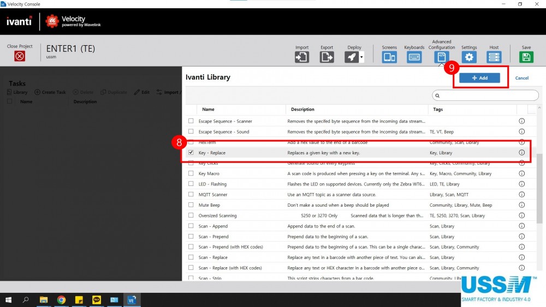
Task: Check the Escape Sequence - Scanner checkbox
Action: (x=191, y=121)
